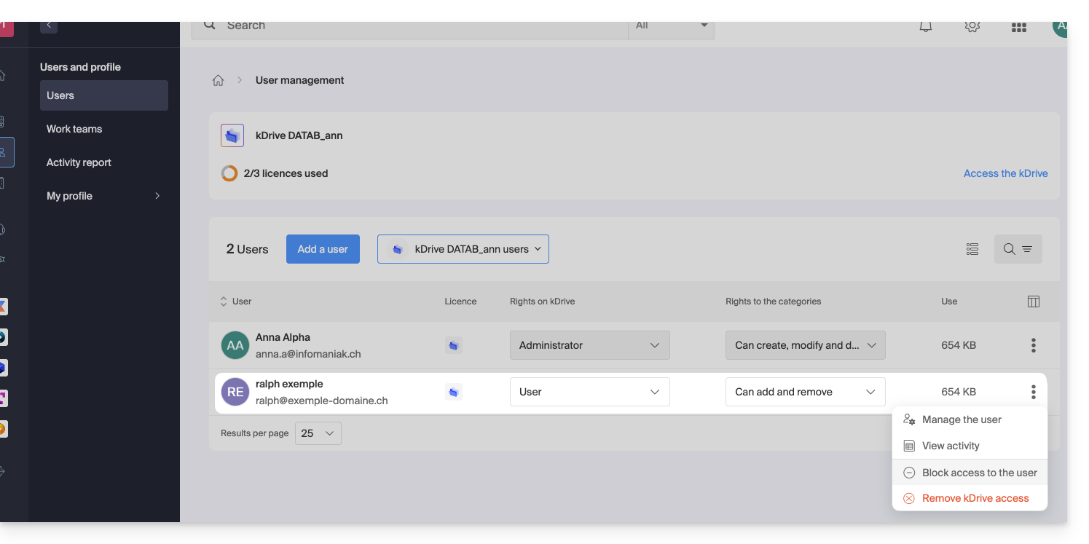Screen dimensions: 1089x544
Task: Click the notifications bell icon
Action: 925,26
